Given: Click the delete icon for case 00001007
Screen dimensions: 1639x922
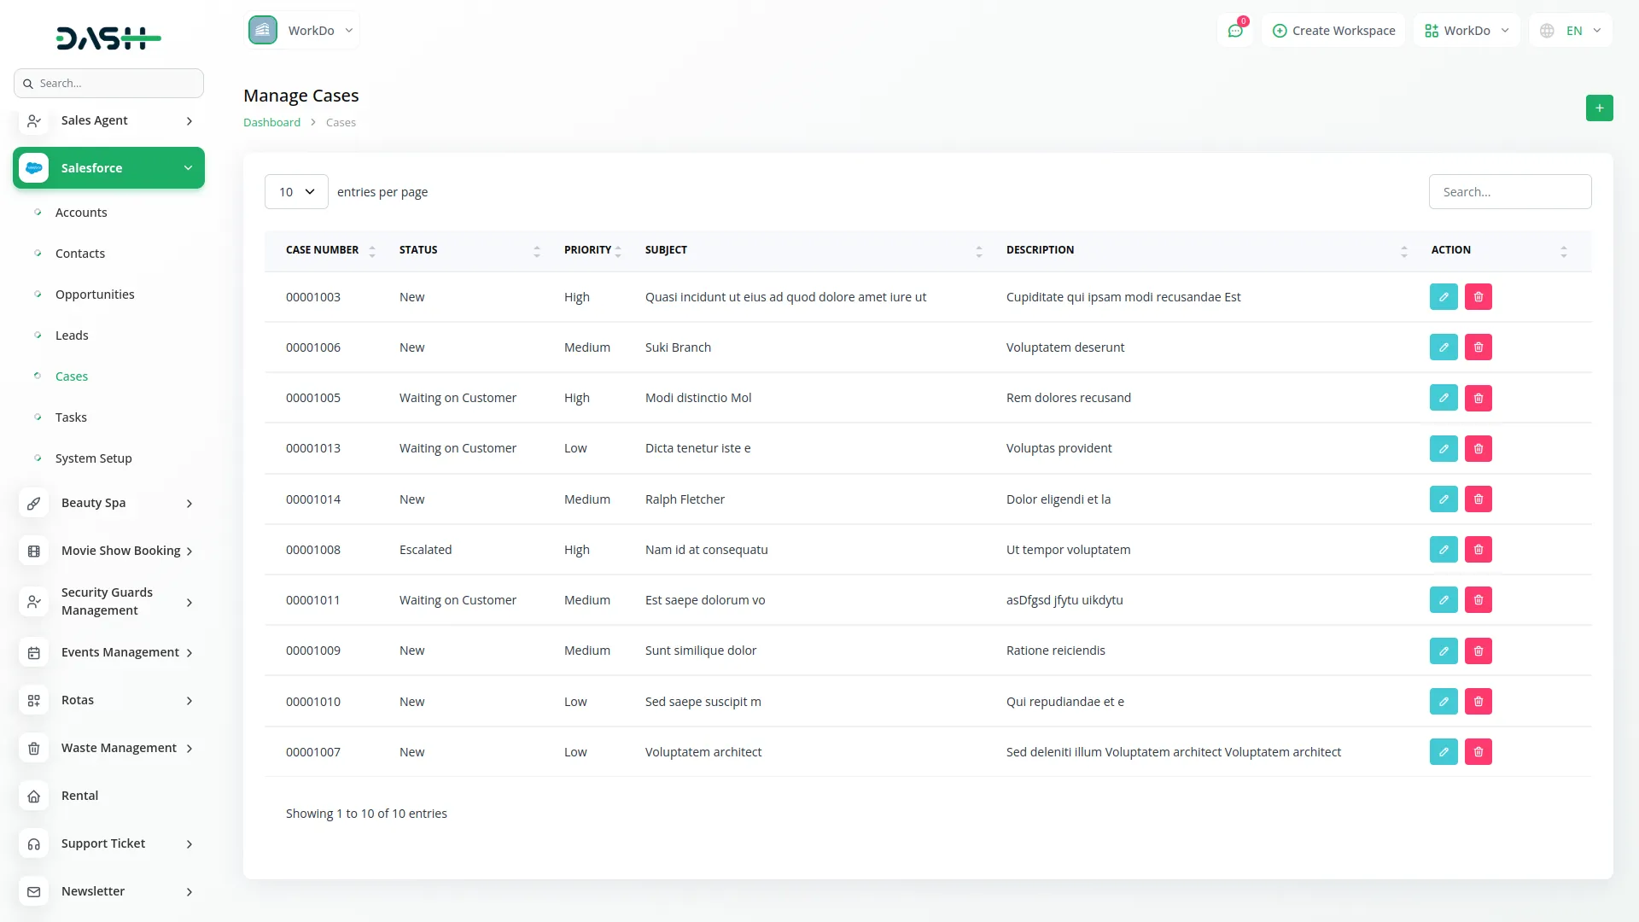Looking at the screenshot, I should point(1479,752).
